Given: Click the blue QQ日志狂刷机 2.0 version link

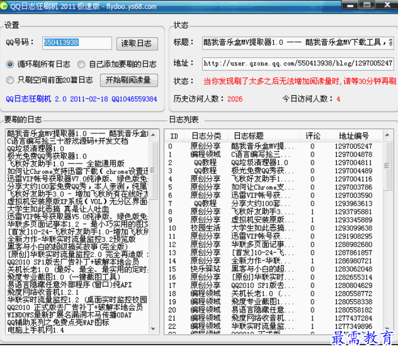Looking at the screenshot, I should (81, 99).
